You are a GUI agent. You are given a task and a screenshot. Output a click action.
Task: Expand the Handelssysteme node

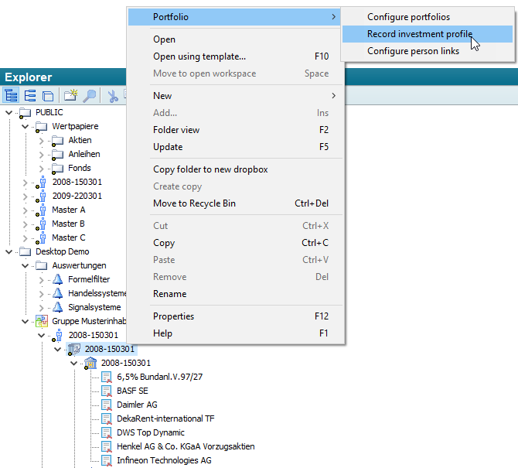pos(42,293)
